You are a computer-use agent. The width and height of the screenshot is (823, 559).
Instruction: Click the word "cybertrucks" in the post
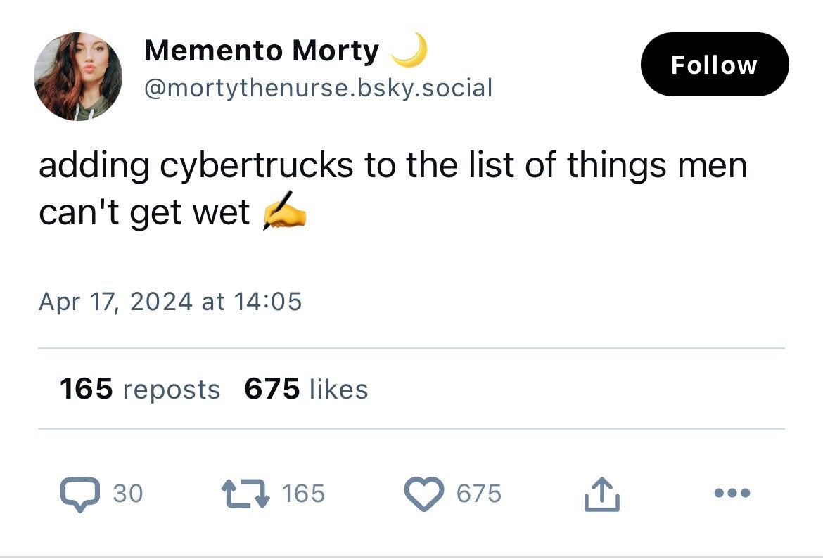tap(257, 166)
